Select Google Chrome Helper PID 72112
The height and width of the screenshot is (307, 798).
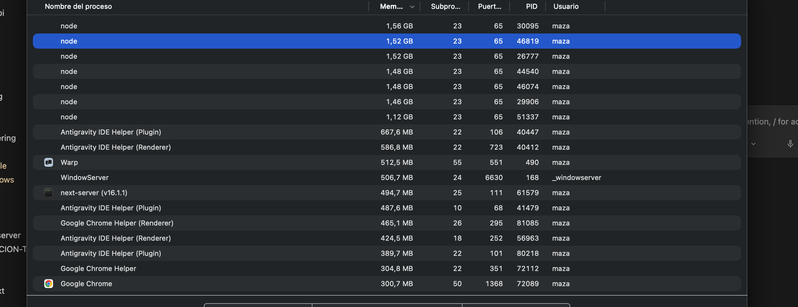pos(387,268)
